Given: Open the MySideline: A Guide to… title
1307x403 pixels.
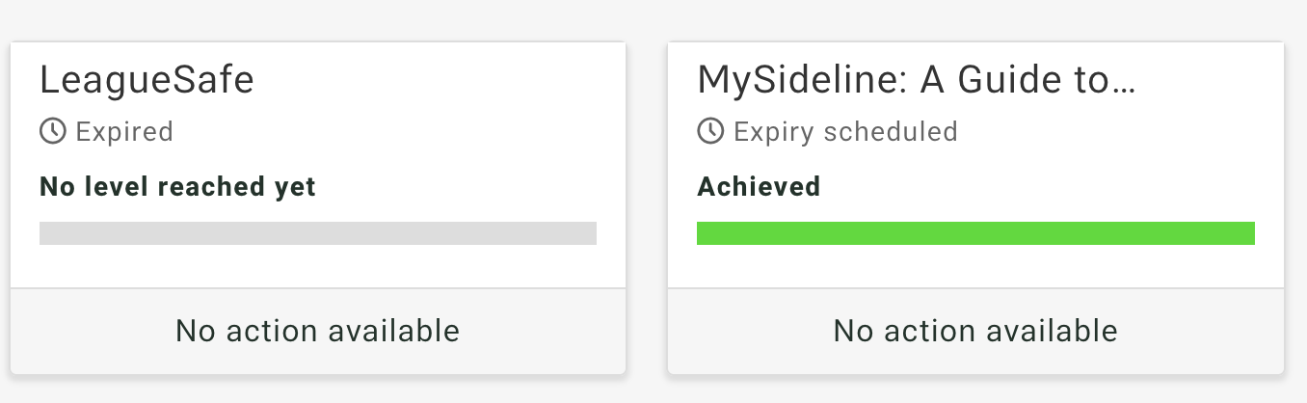Looking at the screenshot, I should click(917, 80).
